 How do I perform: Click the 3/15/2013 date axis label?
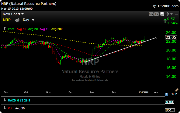point(144,92)
